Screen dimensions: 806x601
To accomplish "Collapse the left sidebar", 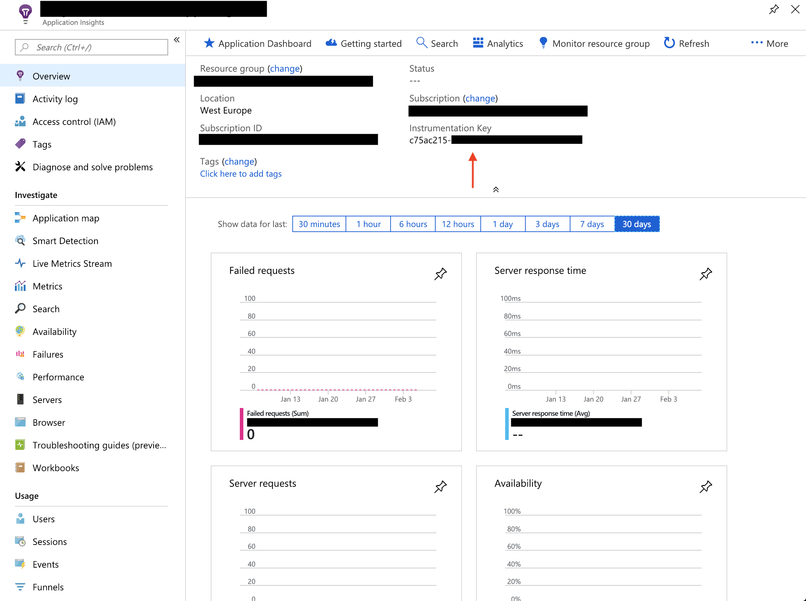I will click(x=177, y=40).
